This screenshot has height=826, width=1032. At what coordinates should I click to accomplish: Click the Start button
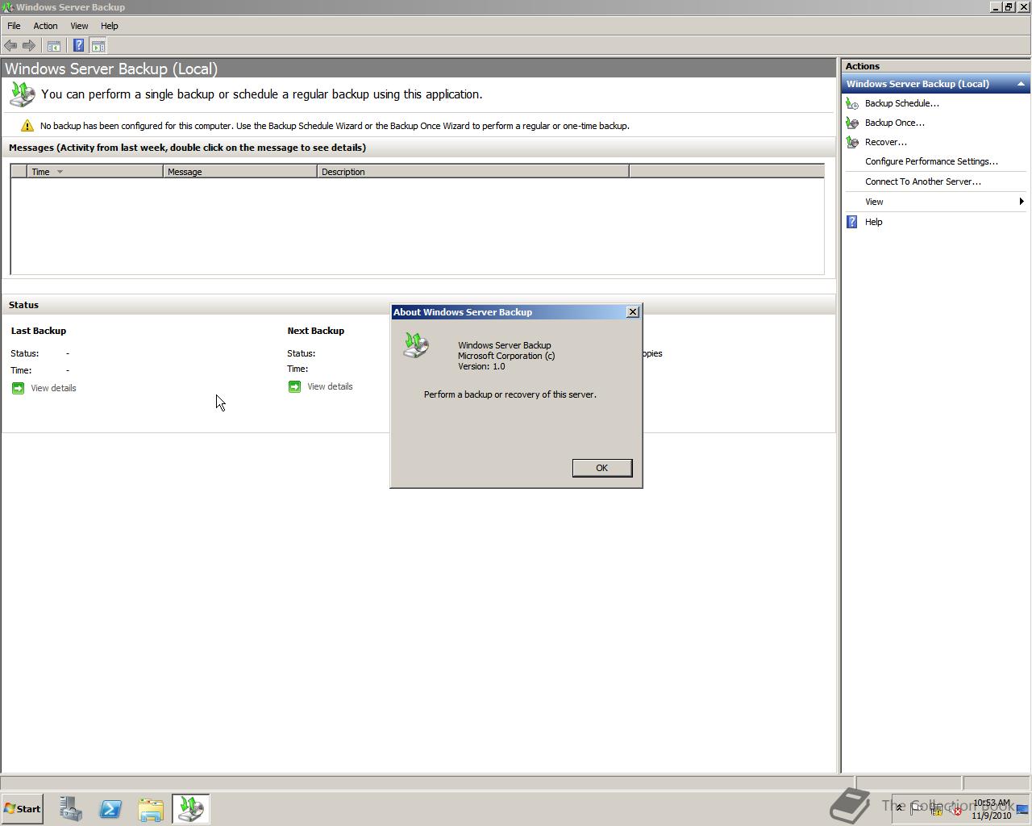22,808
